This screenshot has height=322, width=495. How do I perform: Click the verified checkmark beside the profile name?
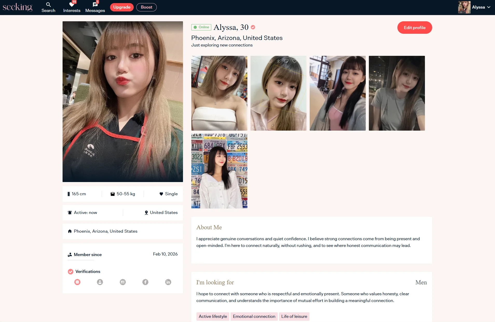253,27
